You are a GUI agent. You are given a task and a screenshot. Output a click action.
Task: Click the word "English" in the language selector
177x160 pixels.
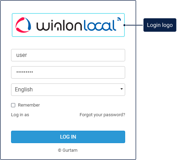(24, 90)
